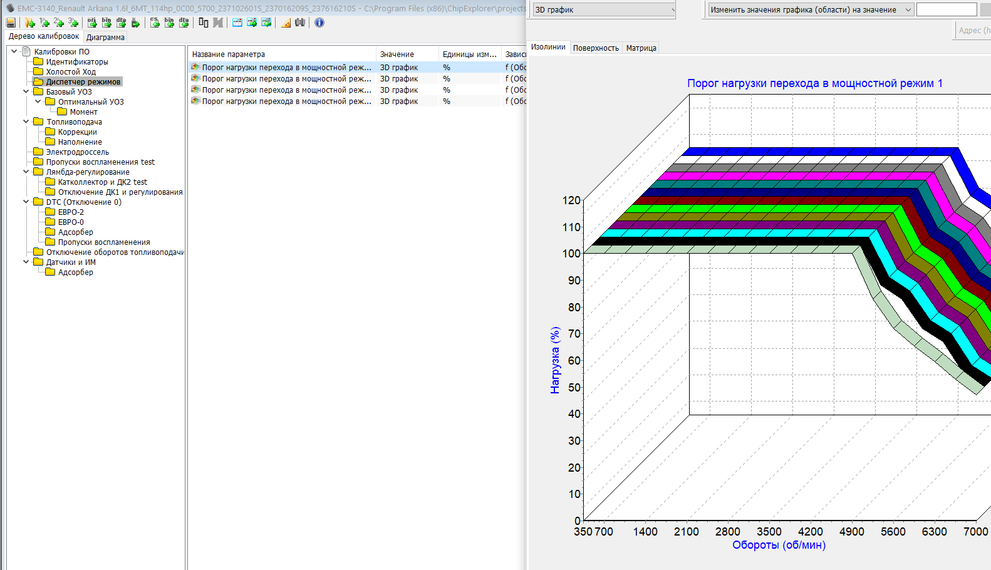Collapse the 'Топливоподача' tree node
991x570 pixels.
(x=26, y=122)
